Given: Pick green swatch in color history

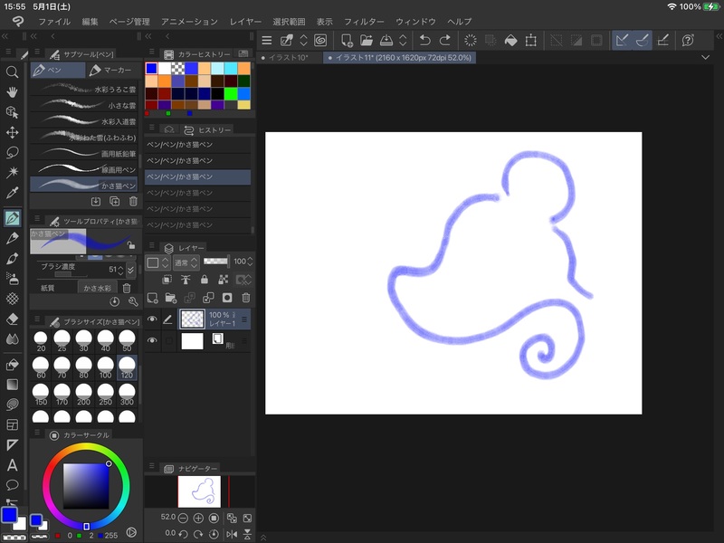Looking at the screenshot, I should (x=231, y=93).
